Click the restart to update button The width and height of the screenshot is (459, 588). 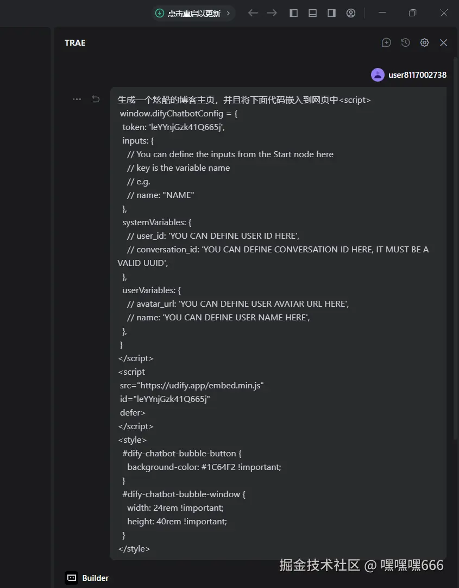pyautogui.click(x=188, y=13)
